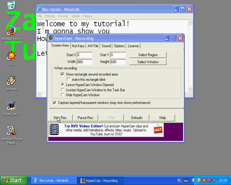Switch to the Screen Area tab
Viewport: 231px width, 185px height.
(x=60, y=45)
